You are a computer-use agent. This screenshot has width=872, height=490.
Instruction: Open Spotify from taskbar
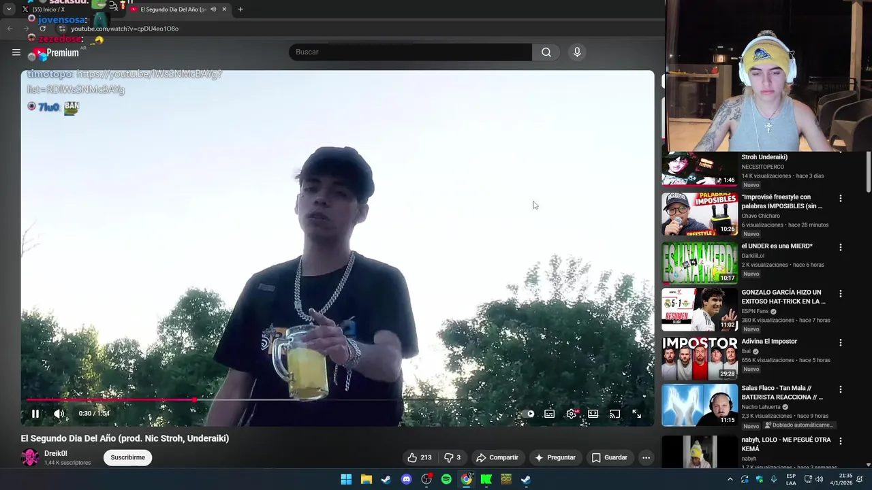pos(446,479)
